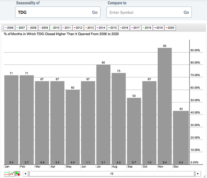
Task: Toggle the 2015 year legend button
Action: click(x=114, y=27)
